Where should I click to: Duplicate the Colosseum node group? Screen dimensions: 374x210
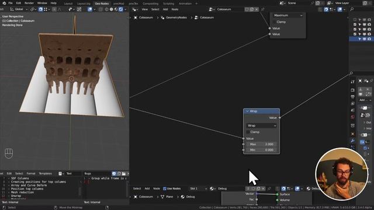click(x=252, y=9)
